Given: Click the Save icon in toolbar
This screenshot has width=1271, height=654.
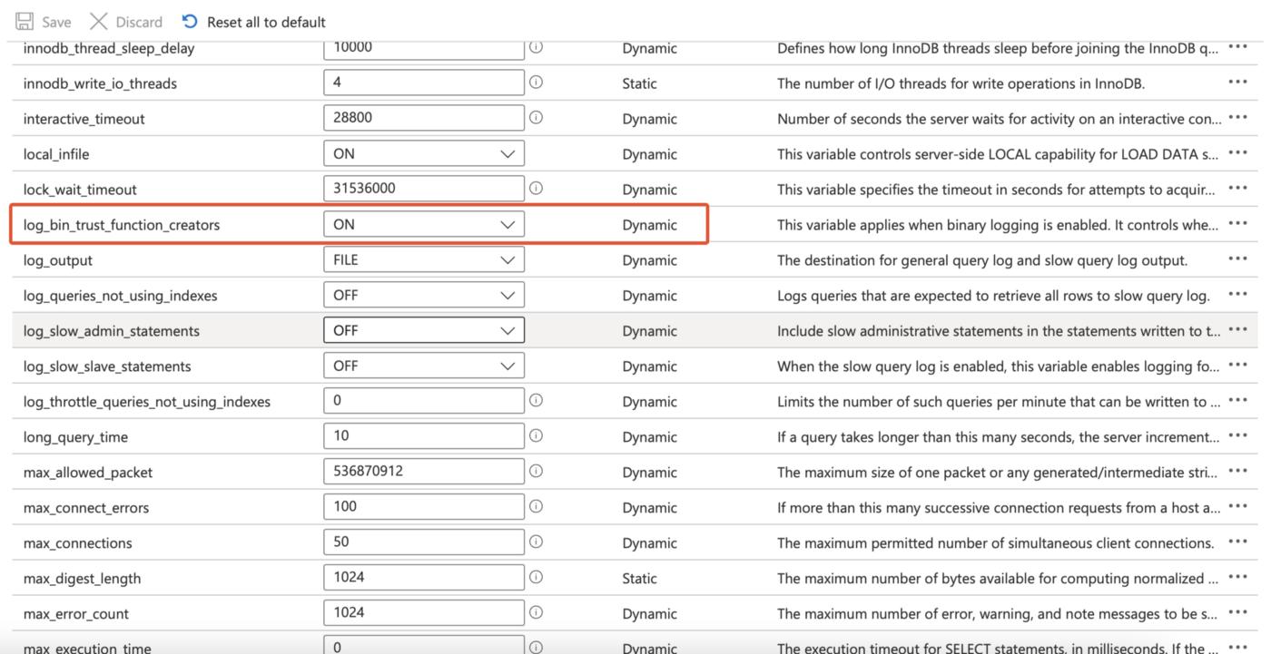Looking at the screenshot, I should point(25,22).
